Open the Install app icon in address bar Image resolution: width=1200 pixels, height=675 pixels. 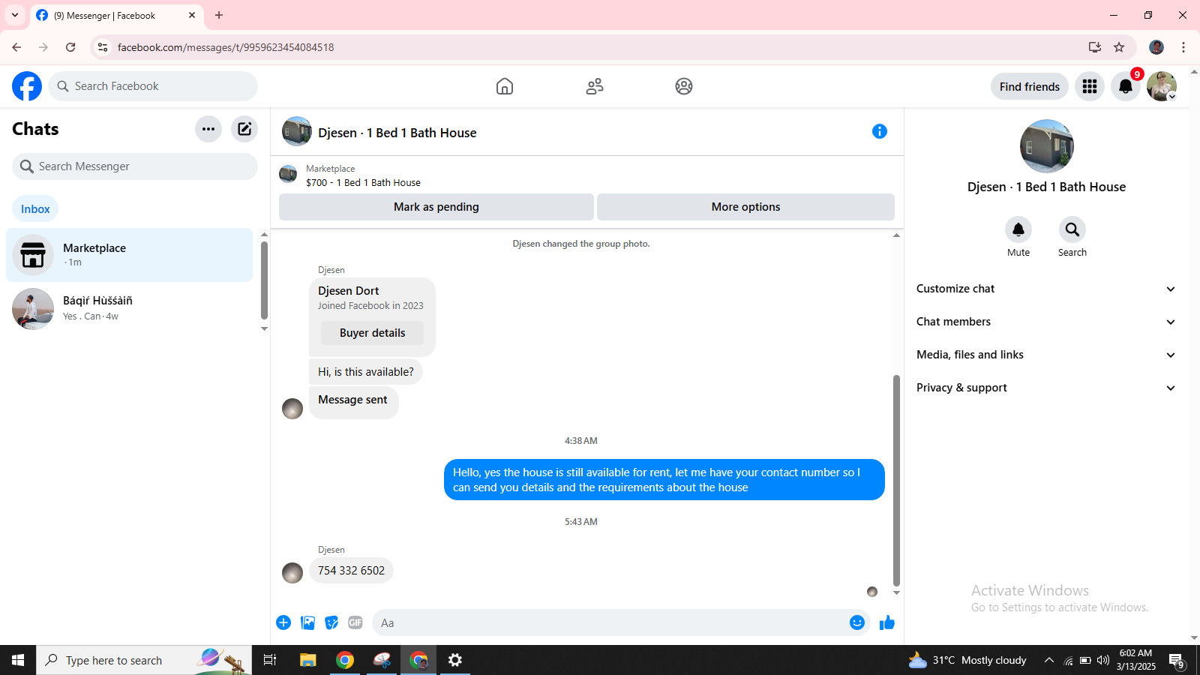click(x=1095, y=47)
